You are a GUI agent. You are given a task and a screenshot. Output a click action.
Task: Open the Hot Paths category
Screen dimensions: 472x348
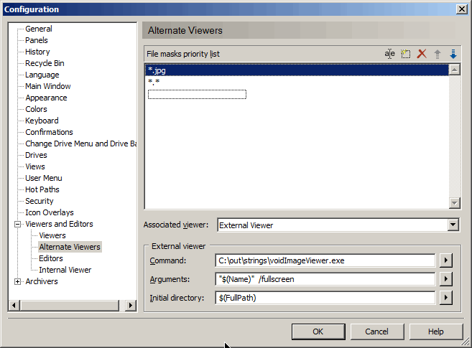[42, 189]
